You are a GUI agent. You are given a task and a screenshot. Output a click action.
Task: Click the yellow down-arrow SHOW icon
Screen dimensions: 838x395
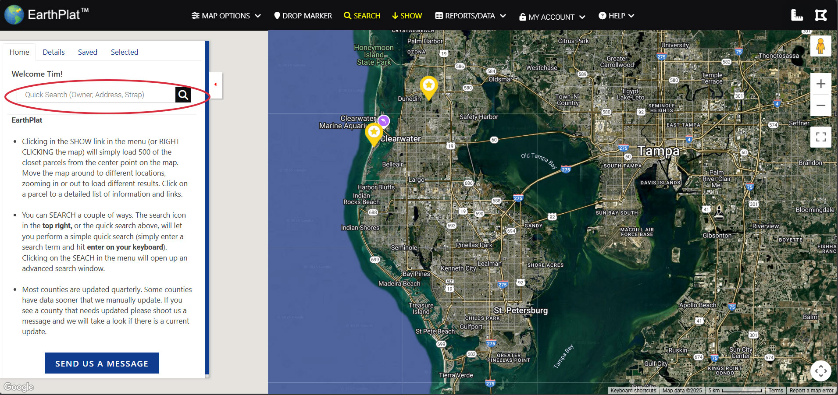tap(395, 16)
